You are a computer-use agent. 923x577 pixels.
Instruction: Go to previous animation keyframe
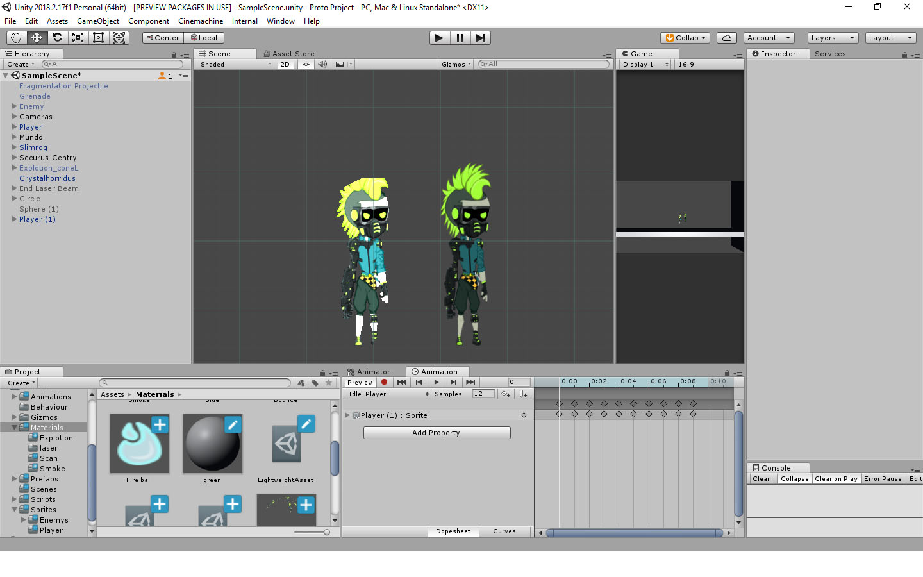click(x=419, y=382)
